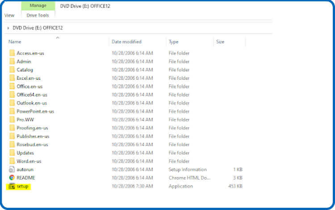This screenshot has width=335, height=210.
Task: Select the PowerPoint.en-us folder name
Action: point(35,111)
